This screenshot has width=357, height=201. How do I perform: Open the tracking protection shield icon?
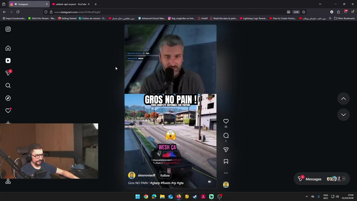click(46, 12)
